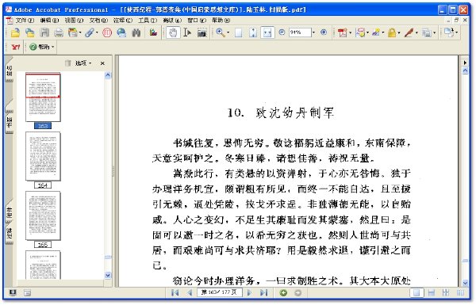476x305 pixels.
Task: Click the bottom vertical tab in the left sidebar
Action: click(9, 234)
